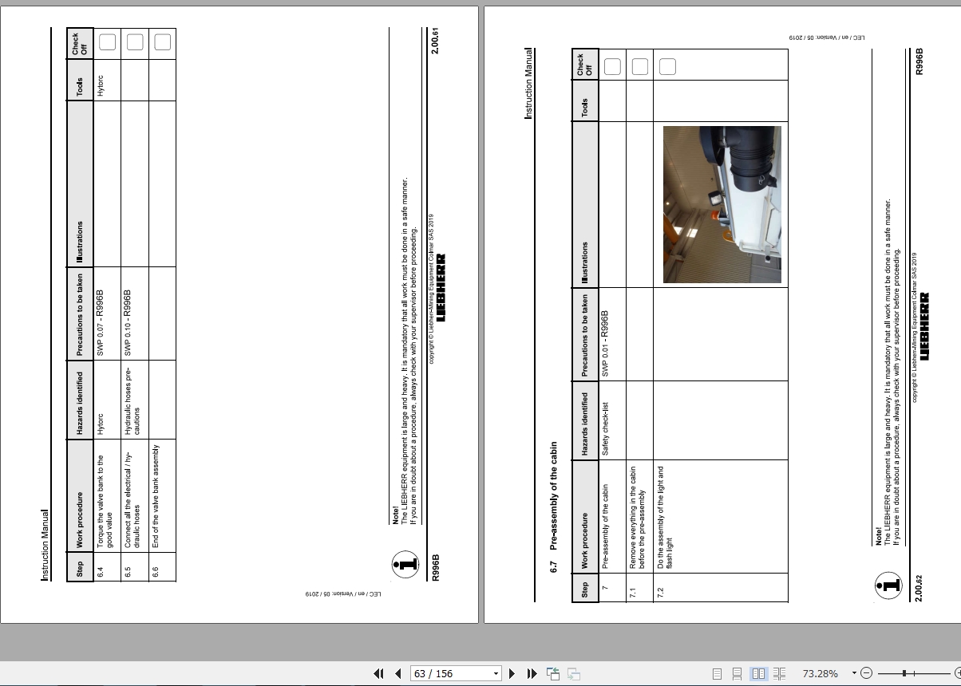The image size is (961, 686).
Task: Go to the previous page
Action: click(398, 673)
